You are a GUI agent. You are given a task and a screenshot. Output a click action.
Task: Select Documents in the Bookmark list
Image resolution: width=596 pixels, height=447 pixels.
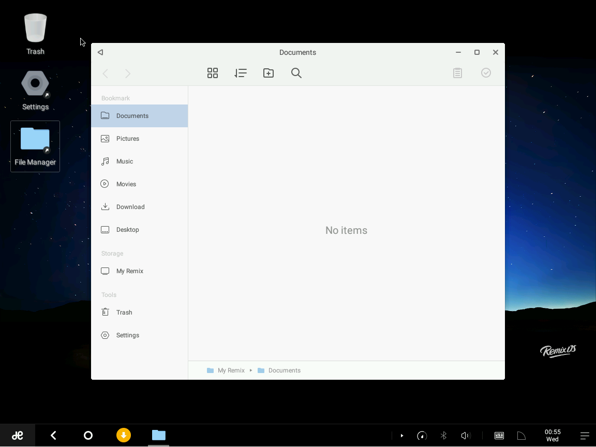(x=132, y=116)
